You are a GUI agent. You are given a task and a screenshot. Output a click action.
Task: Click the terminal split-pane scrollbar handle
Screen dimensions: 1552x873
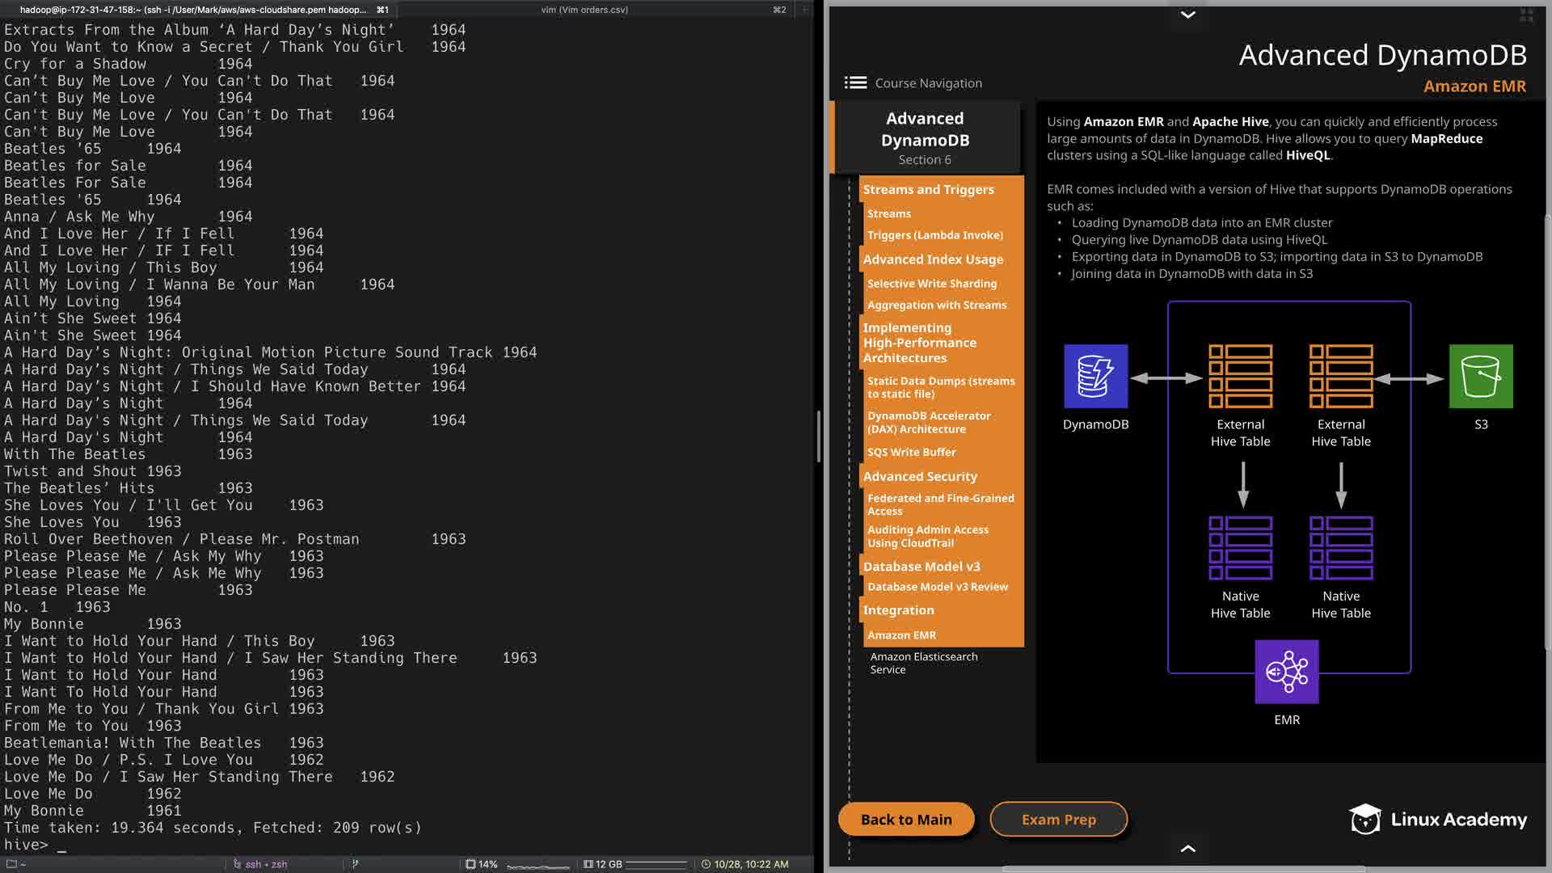click(818, 436)
